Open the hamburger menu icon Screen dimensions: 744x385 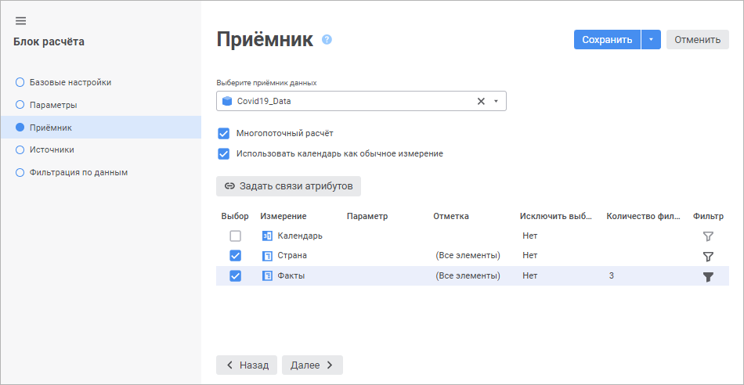[20, 21]
